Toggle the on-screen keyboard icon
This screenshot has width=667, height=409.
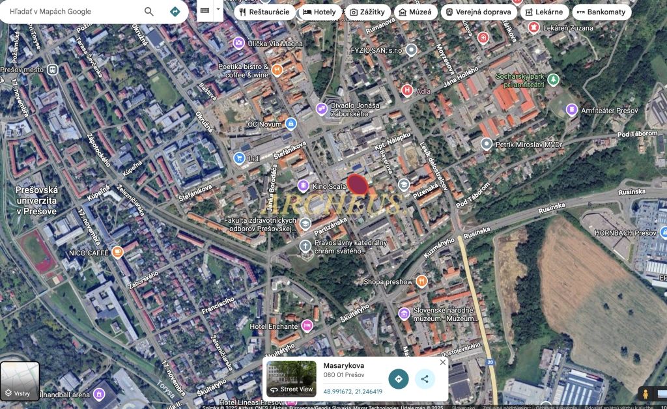[x=204, y=10]
